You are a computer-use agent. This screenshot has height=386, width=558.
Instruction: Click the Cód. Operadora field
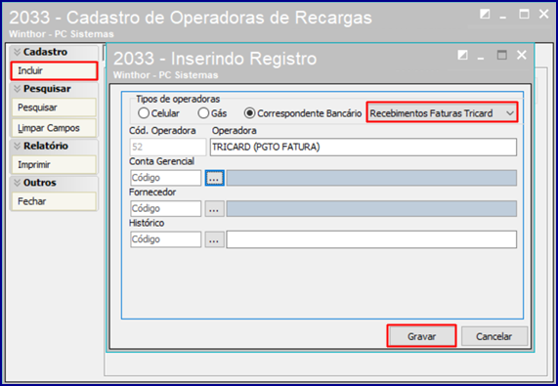pyautogui.click(x=168, y=147)
